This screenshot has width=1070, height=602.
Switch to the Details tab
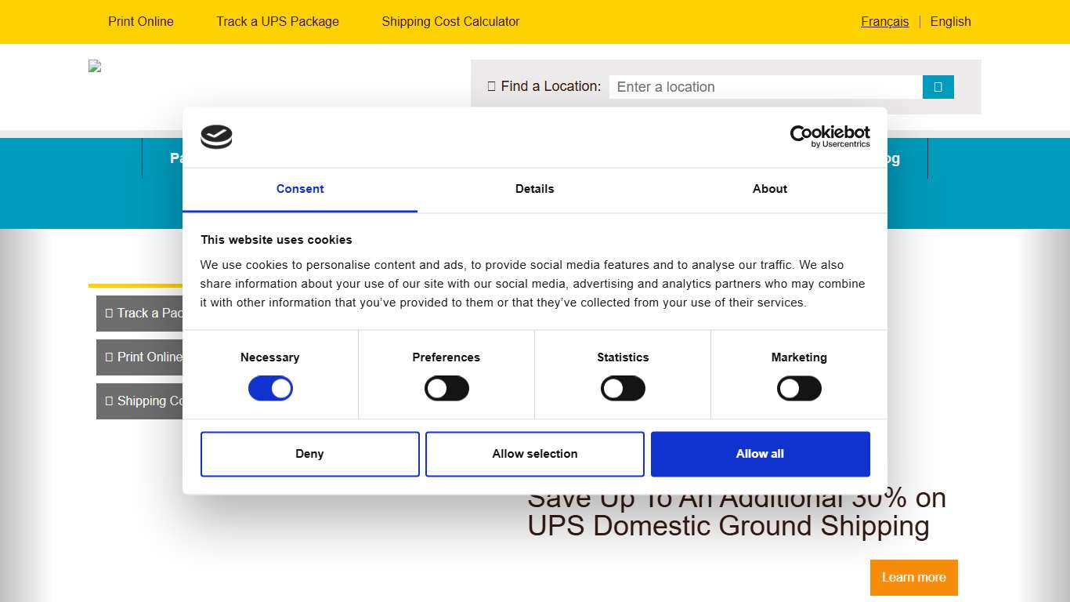click(x=534, y=189)
